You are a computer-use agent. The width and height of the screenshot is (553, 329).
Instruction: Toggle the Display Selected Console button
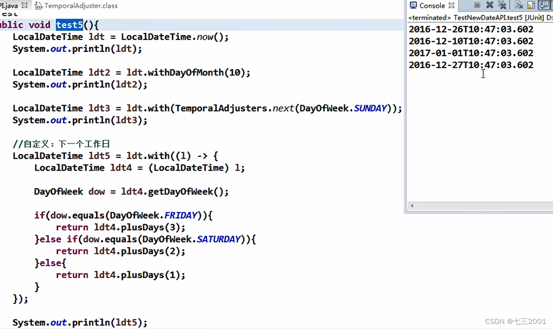pyautogui.click(x=544, y=5)
